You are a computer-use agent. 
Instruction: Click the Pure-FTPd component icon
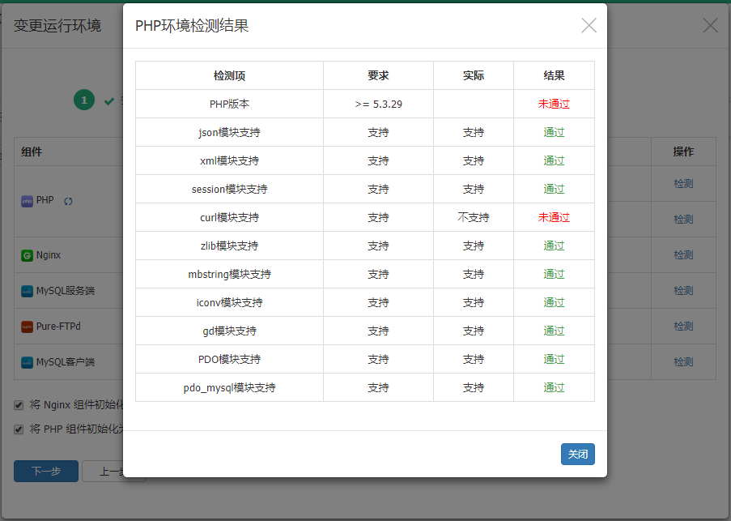coord(27,327)
